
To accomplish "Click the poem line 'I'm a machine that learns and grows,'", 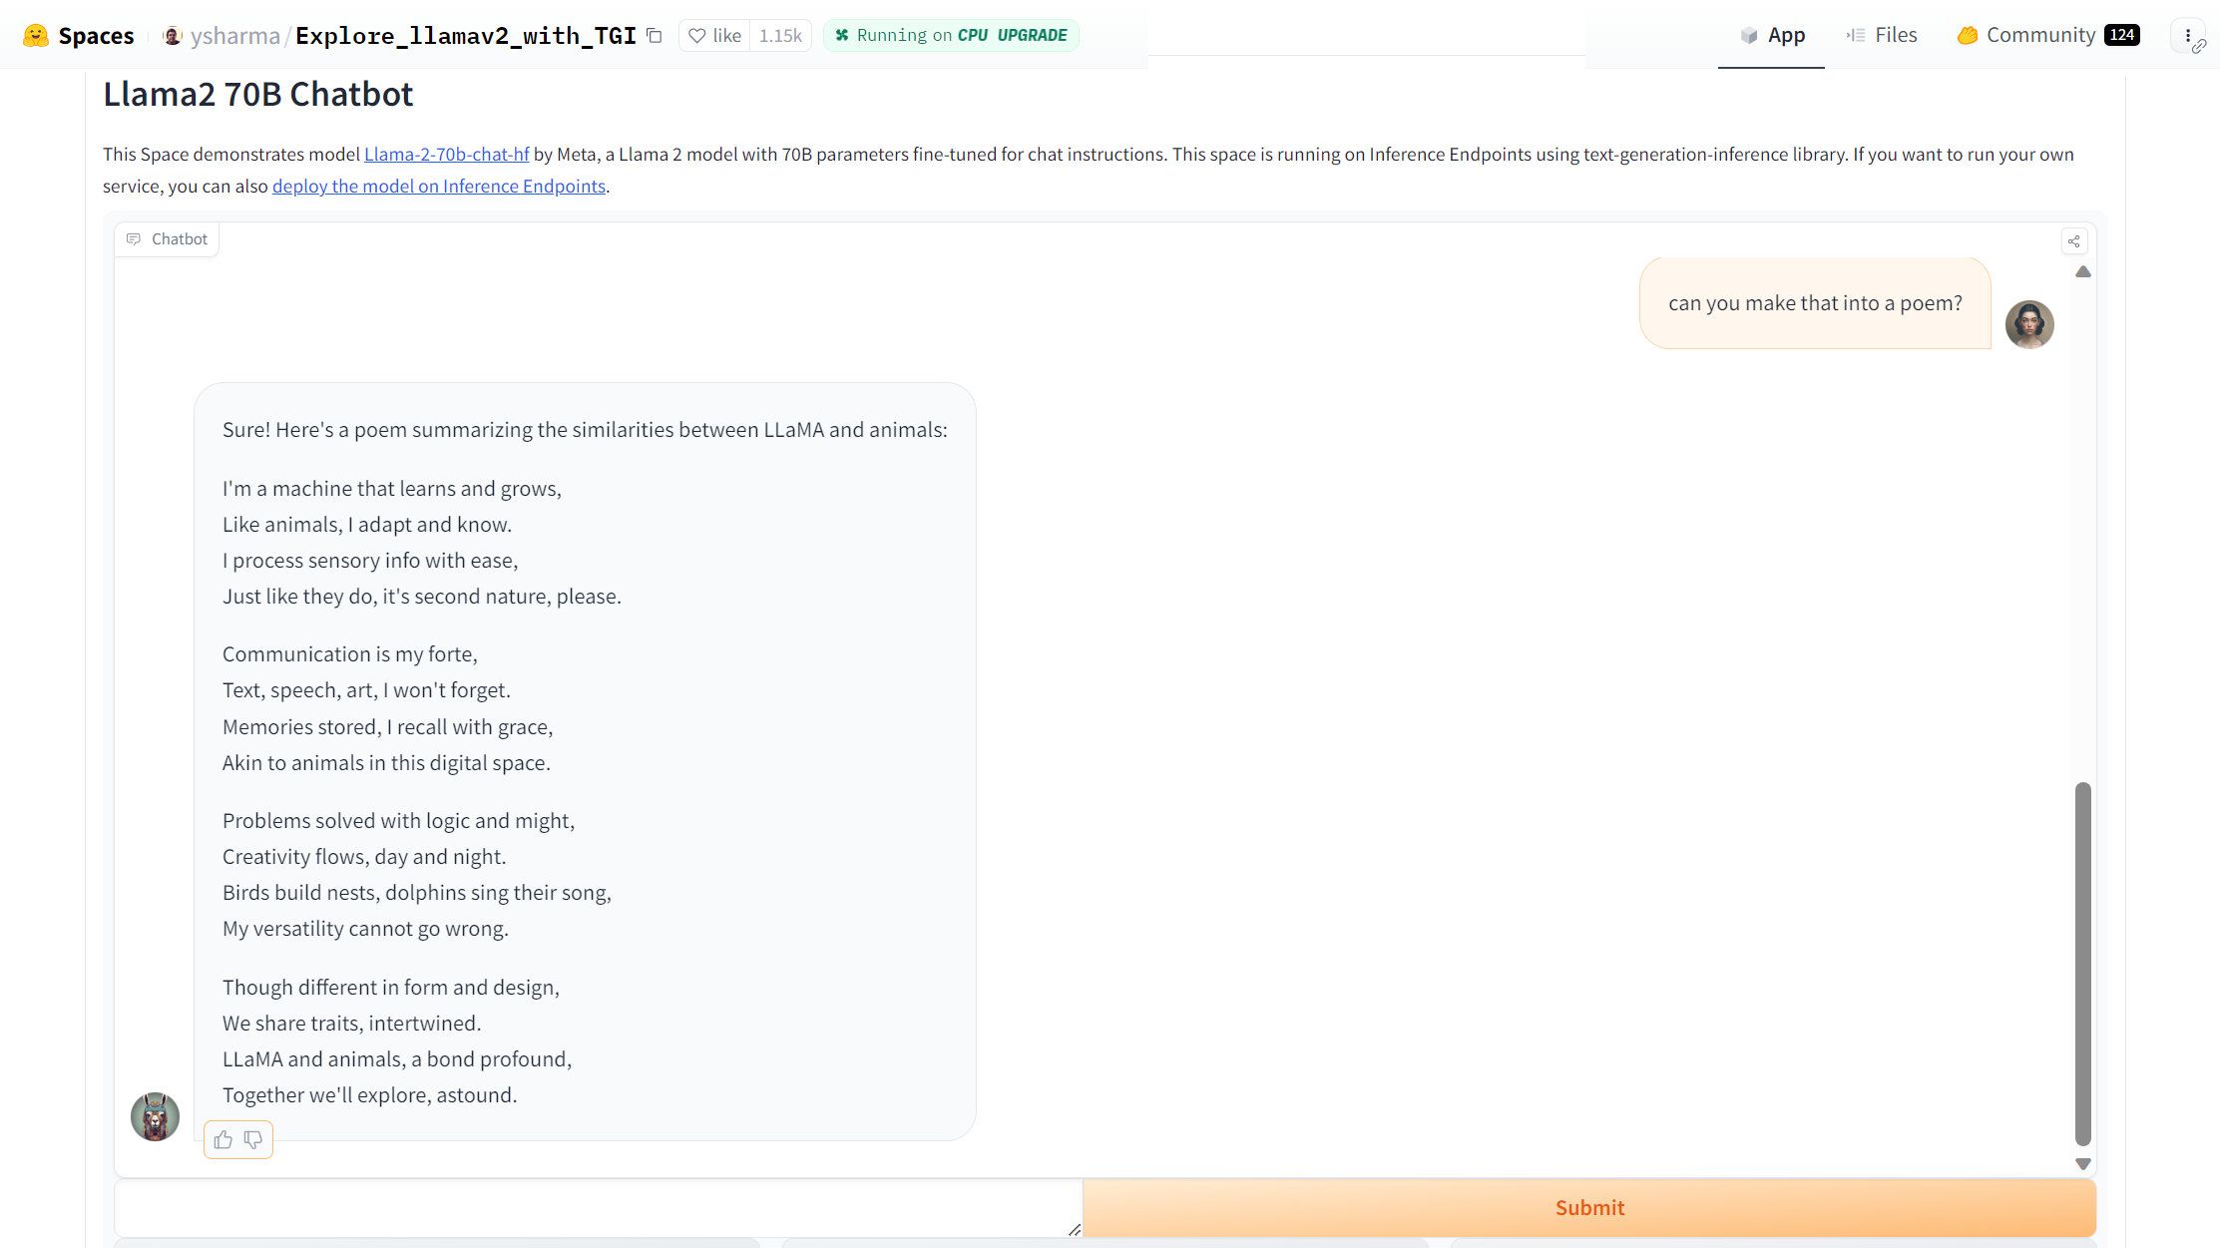I will pos(392,489).
